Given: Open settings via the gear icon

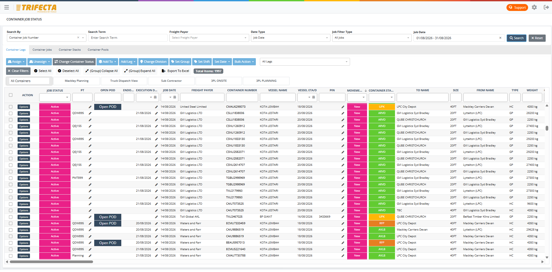Looking at the screenshot, I should [x=534, y=7].
